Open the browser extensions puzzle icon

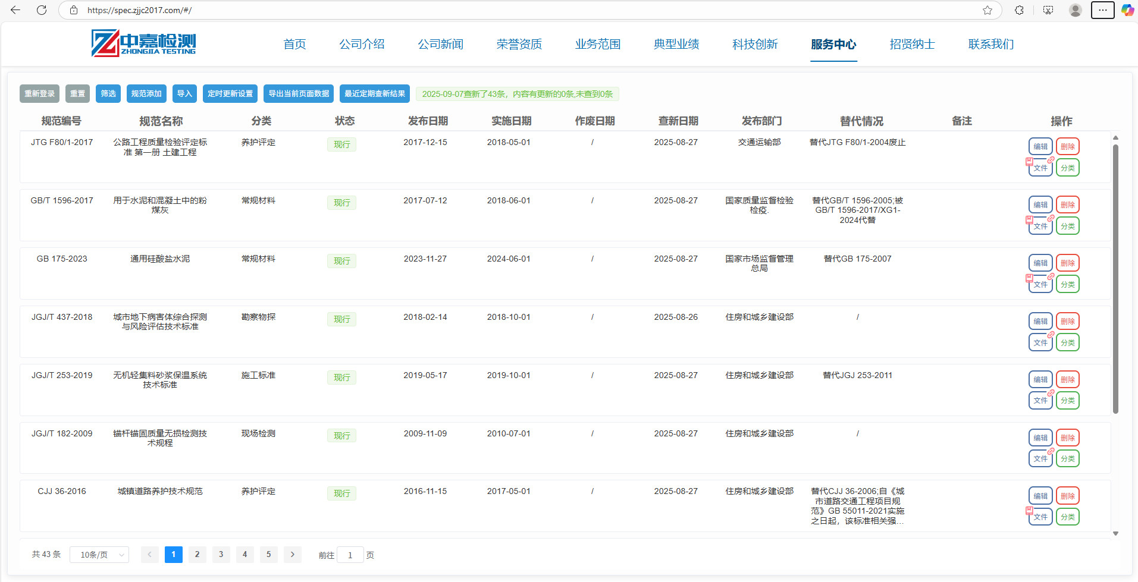click(x=1019, y=10)
